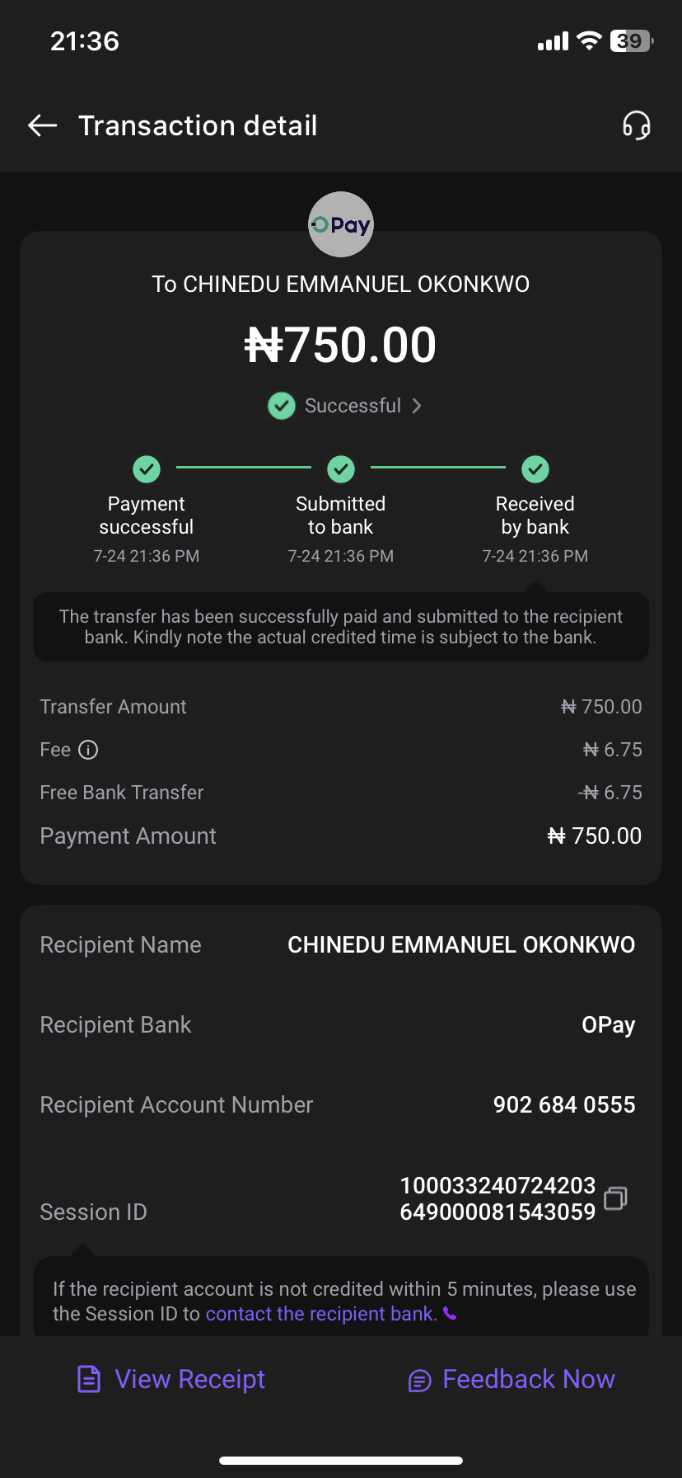Screen dimensions: 682x1478
Task: Tap the Received by bank step checkmark
Action: tap(535, 469)
